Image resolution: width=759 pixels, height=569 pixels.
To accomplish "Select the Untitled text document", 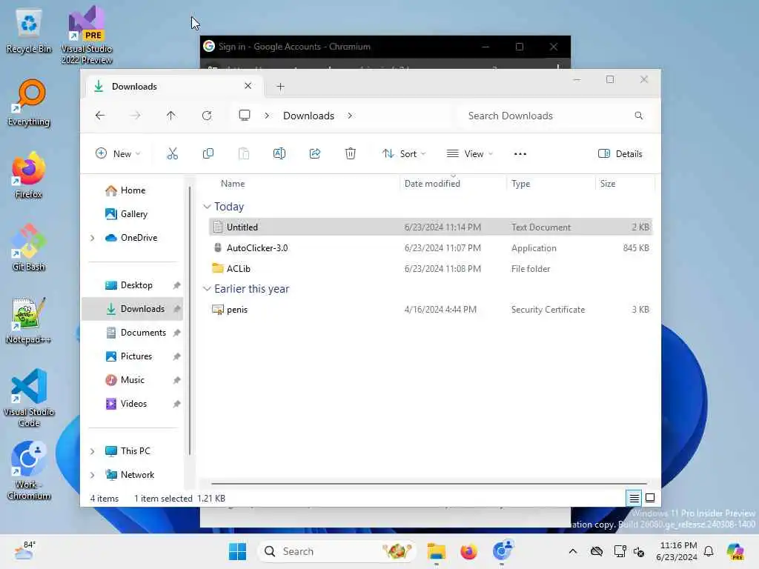I will [431, 227].
